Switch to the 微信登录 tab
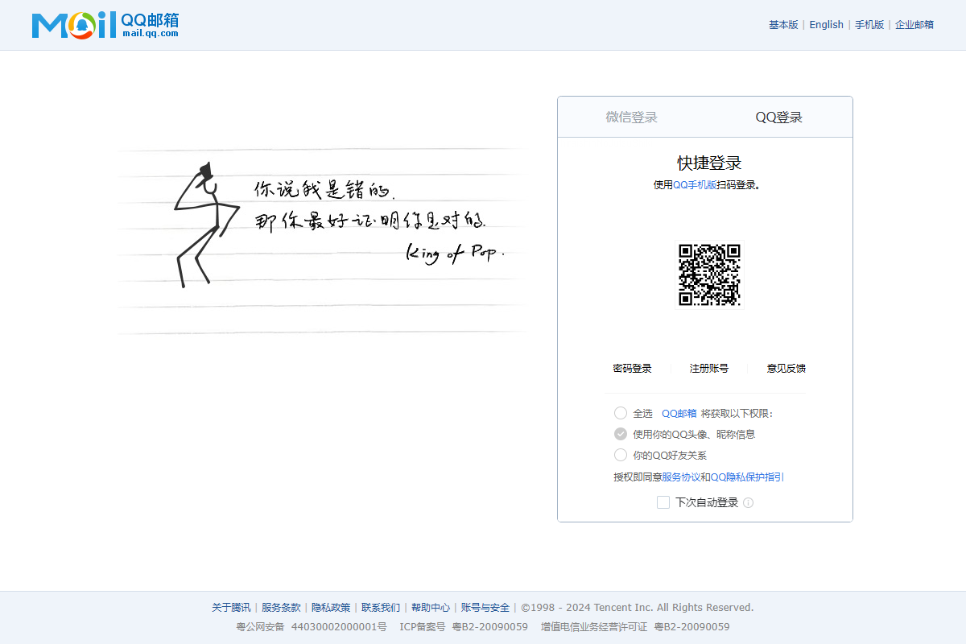The image size is (966, 644). (631, 116)
